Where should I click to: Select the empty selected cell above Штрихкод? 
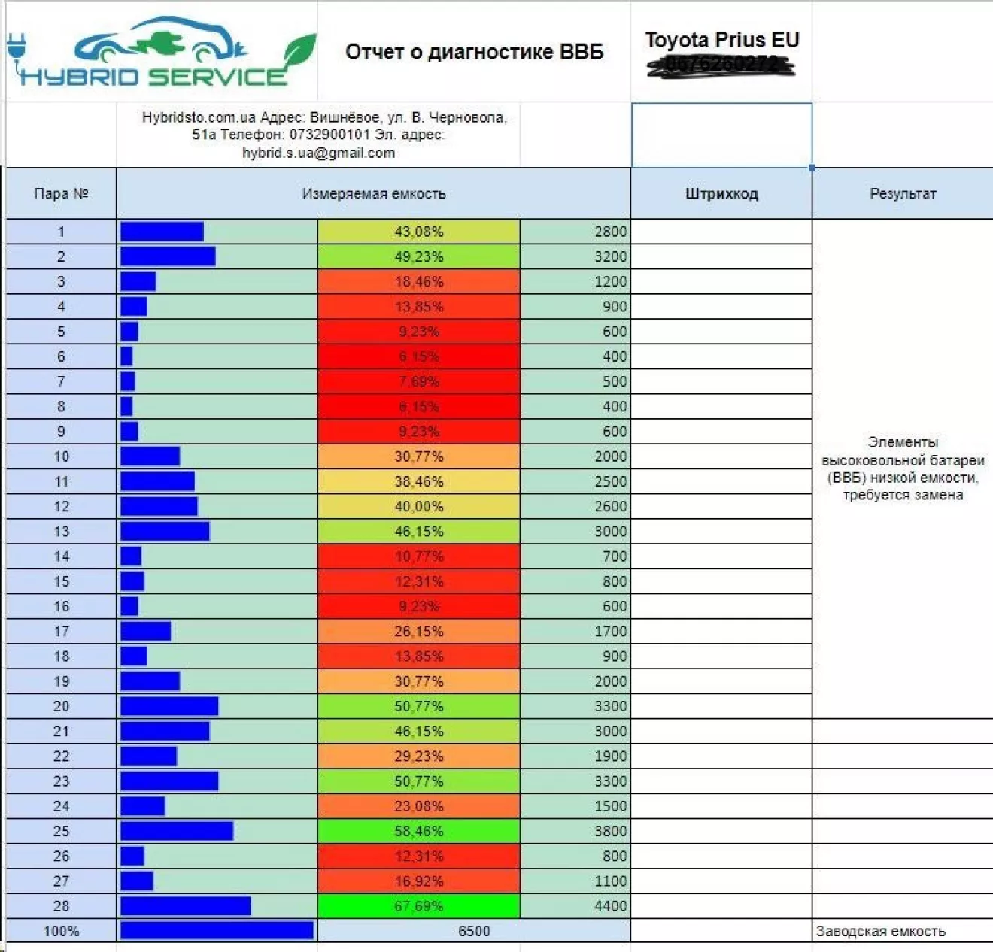click(721, 135)
